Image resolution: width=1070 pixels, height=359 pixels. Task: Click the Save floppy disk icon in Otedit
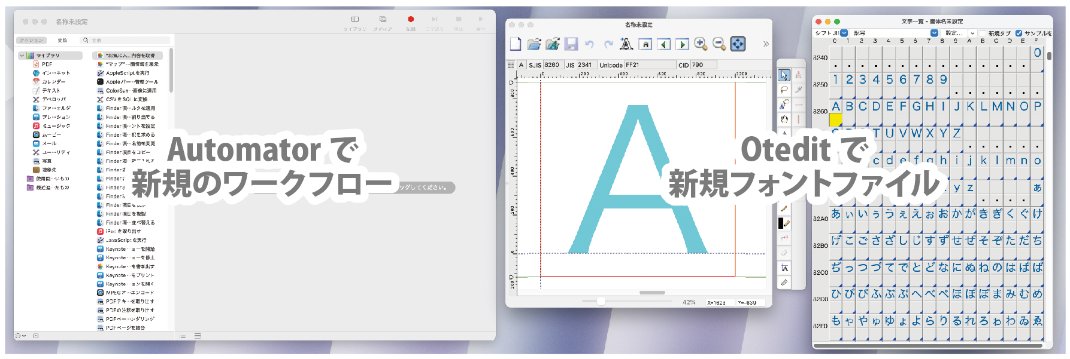tap(571, 44)
